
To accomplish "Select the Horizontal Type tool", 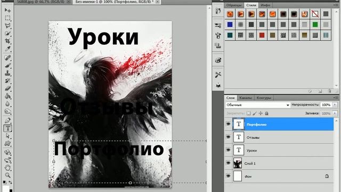I will coord(7,128).
